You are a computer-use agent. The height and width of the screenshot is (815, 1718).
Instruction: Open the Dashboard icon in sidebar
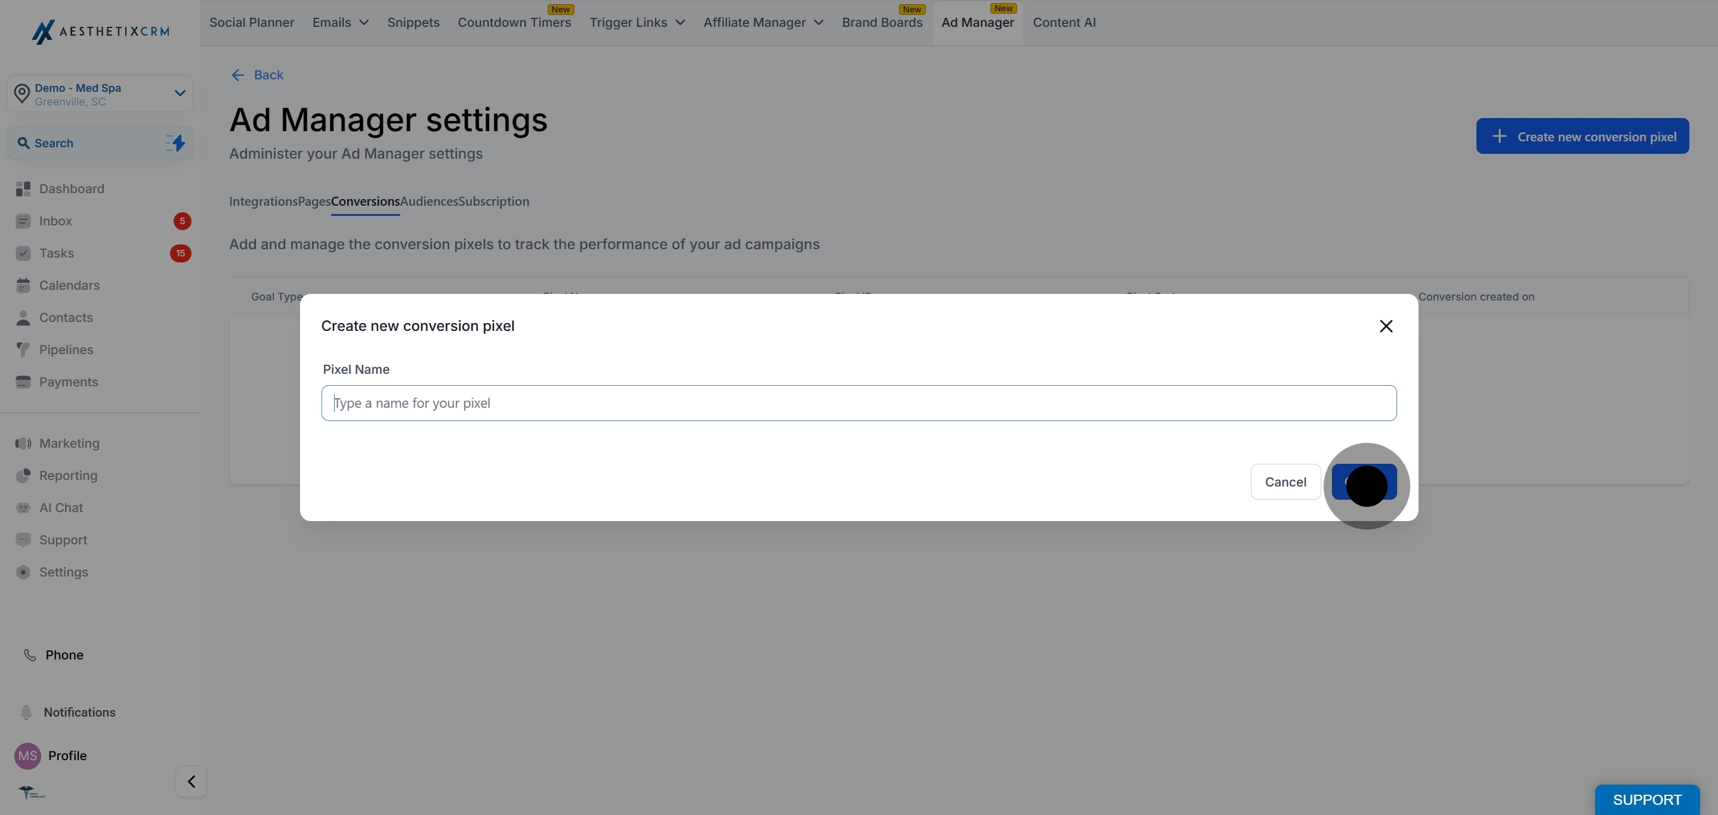pyautogui.click(x=23, y=189)
